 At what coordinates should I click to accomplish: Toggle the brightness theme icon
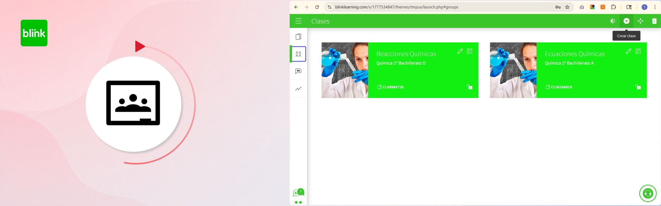612,21
